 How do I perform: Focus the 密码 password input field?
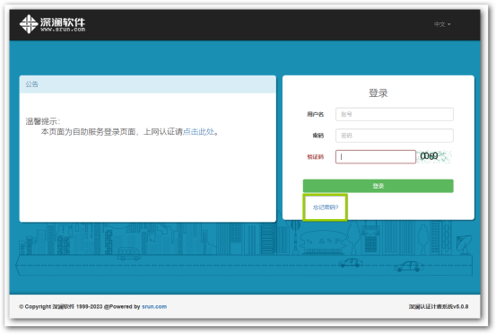point(394,136)
